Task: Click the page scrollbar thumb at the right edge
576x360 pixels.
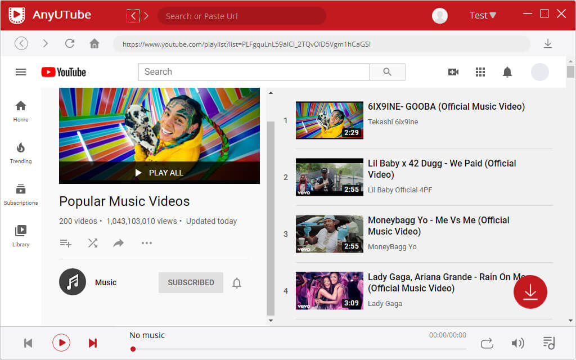Action: coord(570,71)
